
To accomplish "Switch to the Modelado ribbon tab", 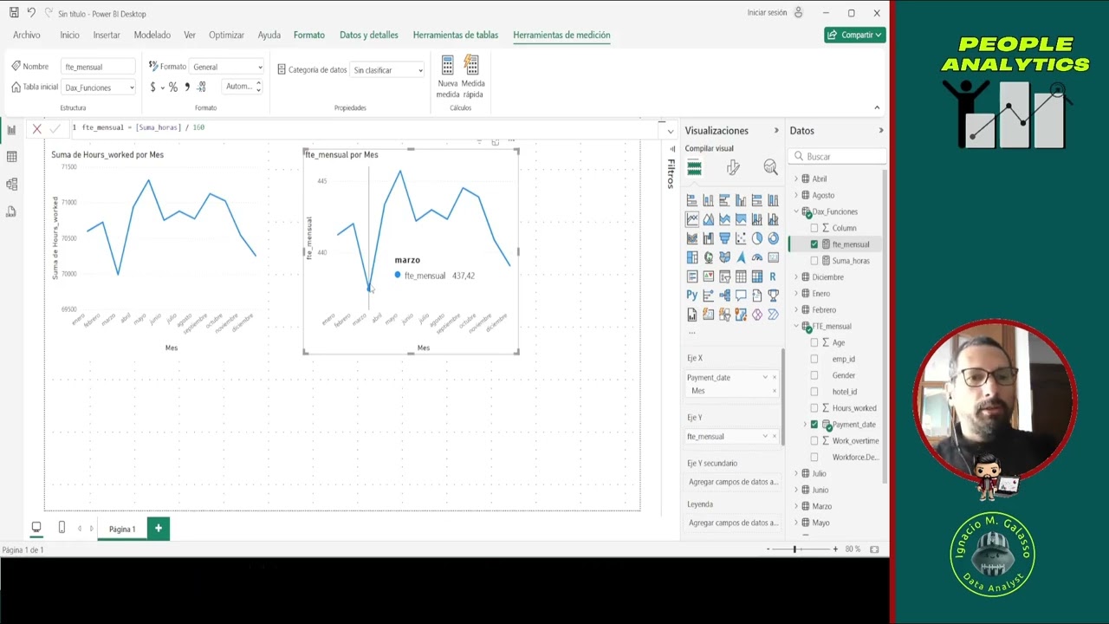I will pos(152,35).
